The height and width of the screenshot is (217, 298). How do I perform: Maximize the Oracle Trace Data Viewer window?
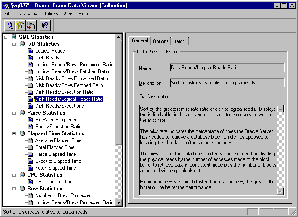(284, 6)
